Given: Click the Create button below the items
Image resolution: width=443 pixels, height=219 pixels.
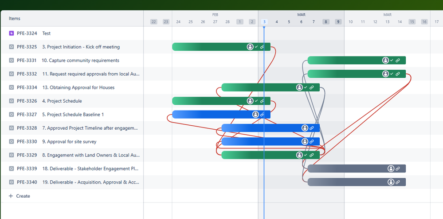Looking at the screenshot, I should click(x=20, y=196).
